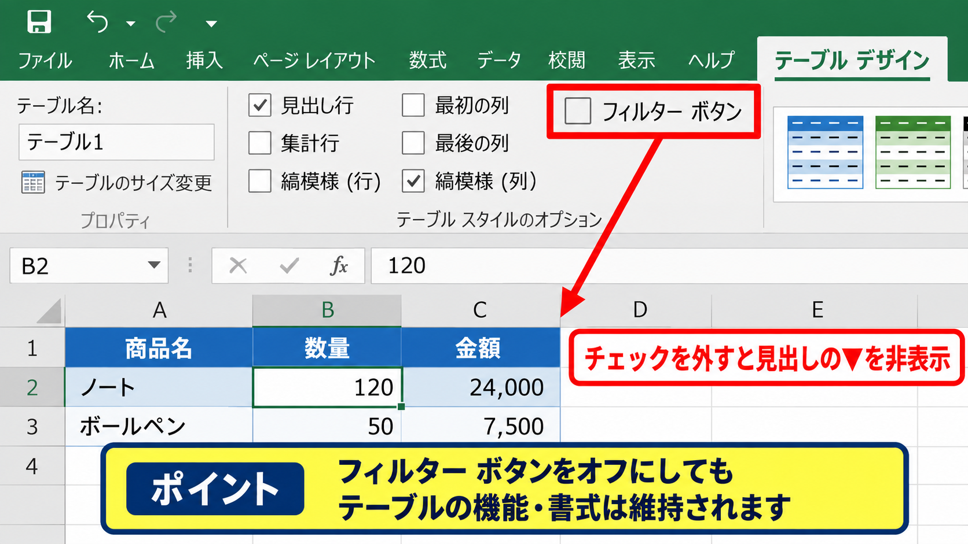Tick the 最初の列 checkbox
The height and width of the screenshot is (544, 968).
tap(413, 105)
